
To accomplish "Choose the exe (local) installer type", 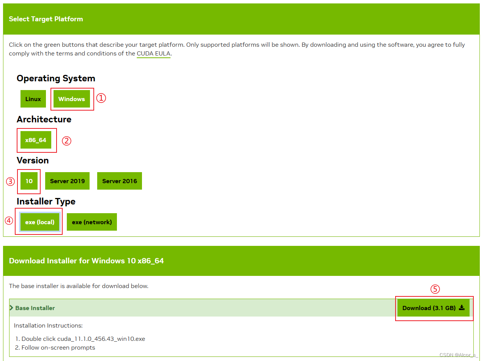I will click(40, 222).
